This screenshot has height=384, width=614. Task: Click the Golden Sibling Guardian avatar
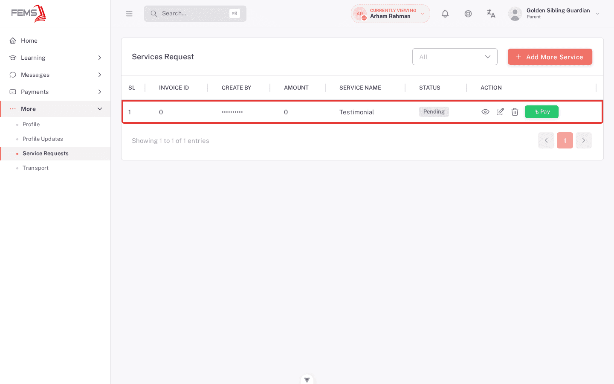(x=515, y=14)
